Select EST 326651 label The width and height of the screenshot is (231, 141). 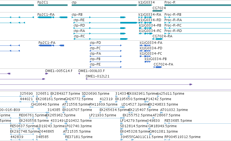[42, 94]
